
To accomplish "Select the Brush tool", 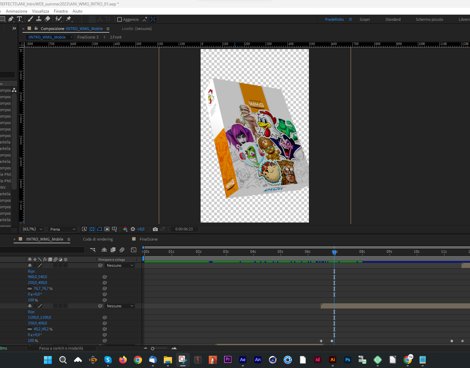I will pyautogui.click(x=30, y=19).
